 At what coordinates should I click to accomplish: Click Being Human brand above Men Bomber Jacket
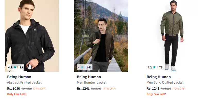(89, 77)
